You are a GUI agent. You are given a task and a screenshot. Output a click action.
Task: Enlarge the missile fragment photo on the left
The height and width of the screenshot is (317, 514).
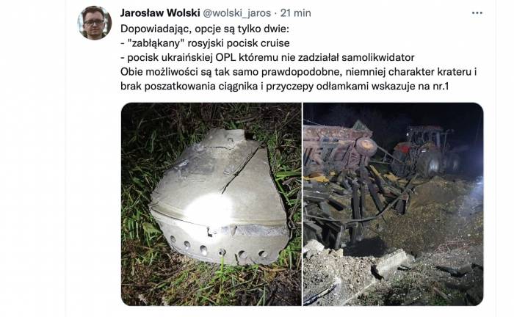point(211,204)
